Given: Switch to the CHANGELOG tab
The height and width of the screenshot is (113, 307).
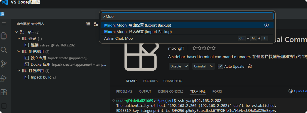Looking at the screenshot, I should (173, 81).
